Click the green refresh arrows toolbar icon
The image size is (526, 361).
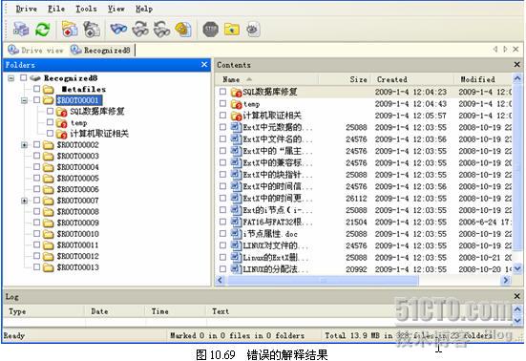tap(43, 30)
